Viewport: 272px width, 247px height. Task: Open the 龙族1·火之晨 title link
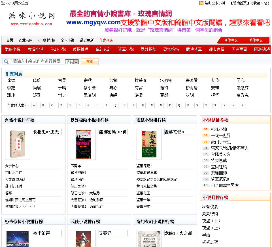[179, 233]
